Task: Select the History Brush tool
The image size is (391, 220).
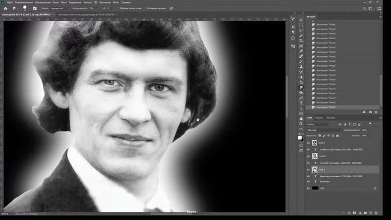Action: coord(301,72)
